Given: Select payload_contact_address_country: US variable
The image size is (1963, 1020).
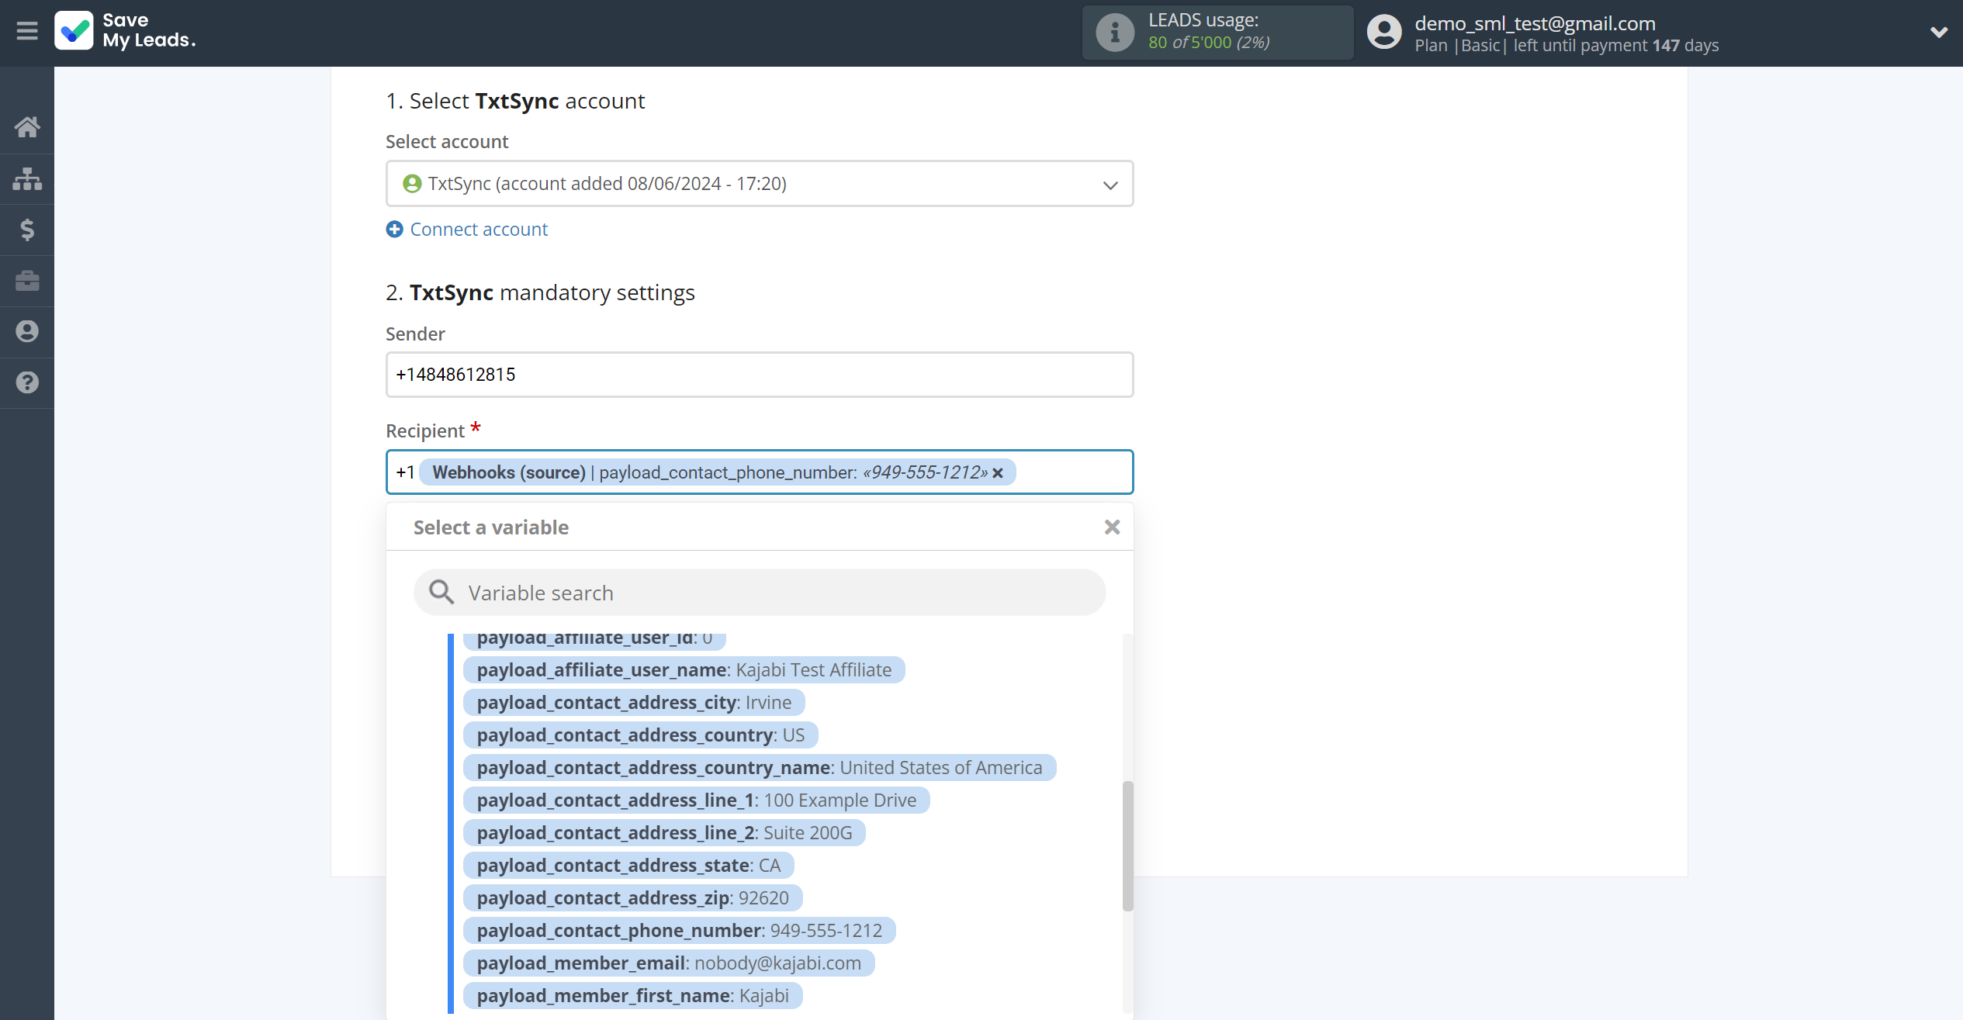Looking at the screenshot, I should coord(641,735).
